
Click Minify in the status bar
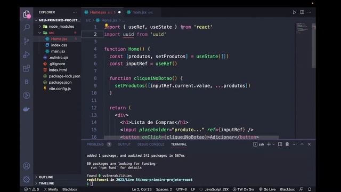tap(51, 189)
